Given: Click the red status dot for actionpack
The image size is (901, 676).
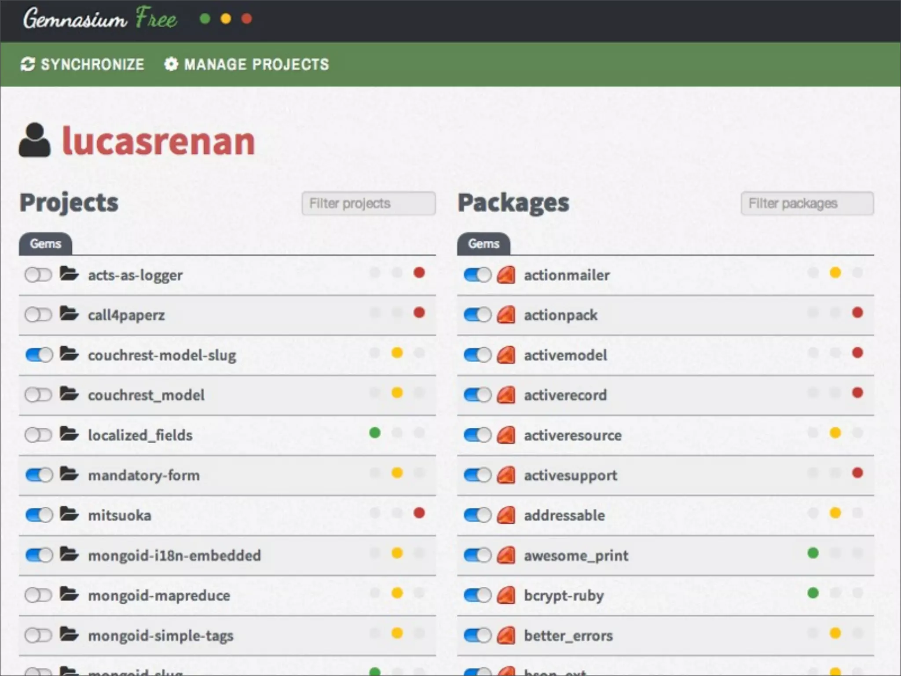Looking at the screenshot, I should (x=857, y=313).
